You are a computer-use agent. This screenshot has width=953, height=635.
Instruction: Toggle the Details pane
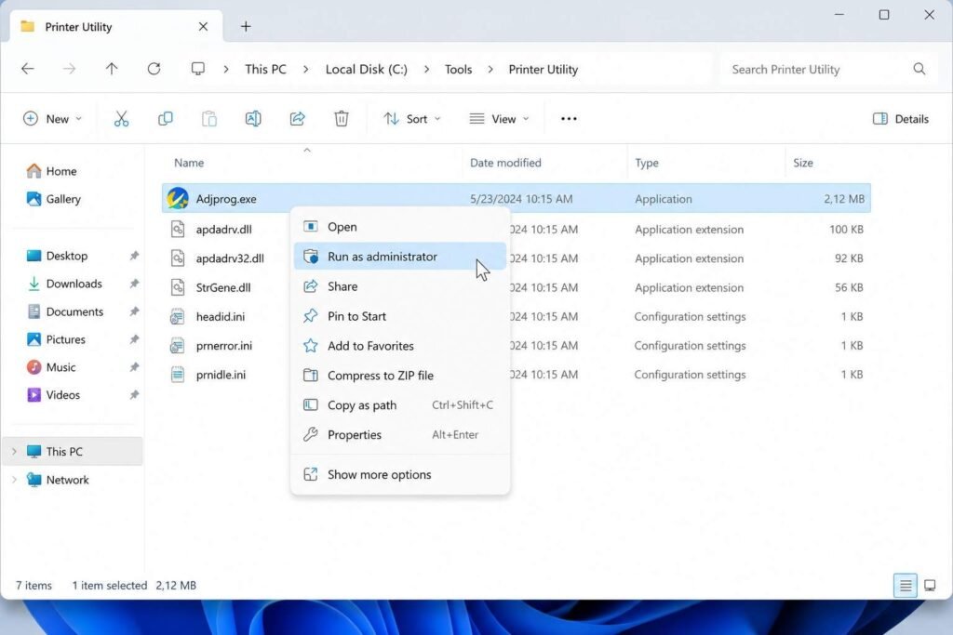901,119
